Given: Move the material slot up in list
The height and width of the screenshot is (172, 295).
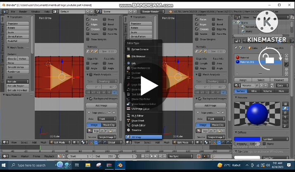Looking at the screenshot, I should 286,70.
